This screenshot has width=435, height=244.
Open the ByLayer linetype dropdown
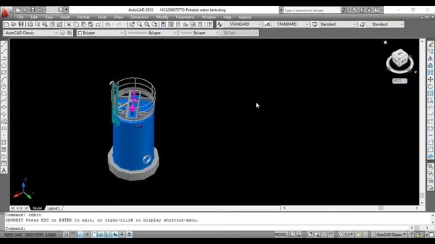pyautogui.click(x=152, y=33)
